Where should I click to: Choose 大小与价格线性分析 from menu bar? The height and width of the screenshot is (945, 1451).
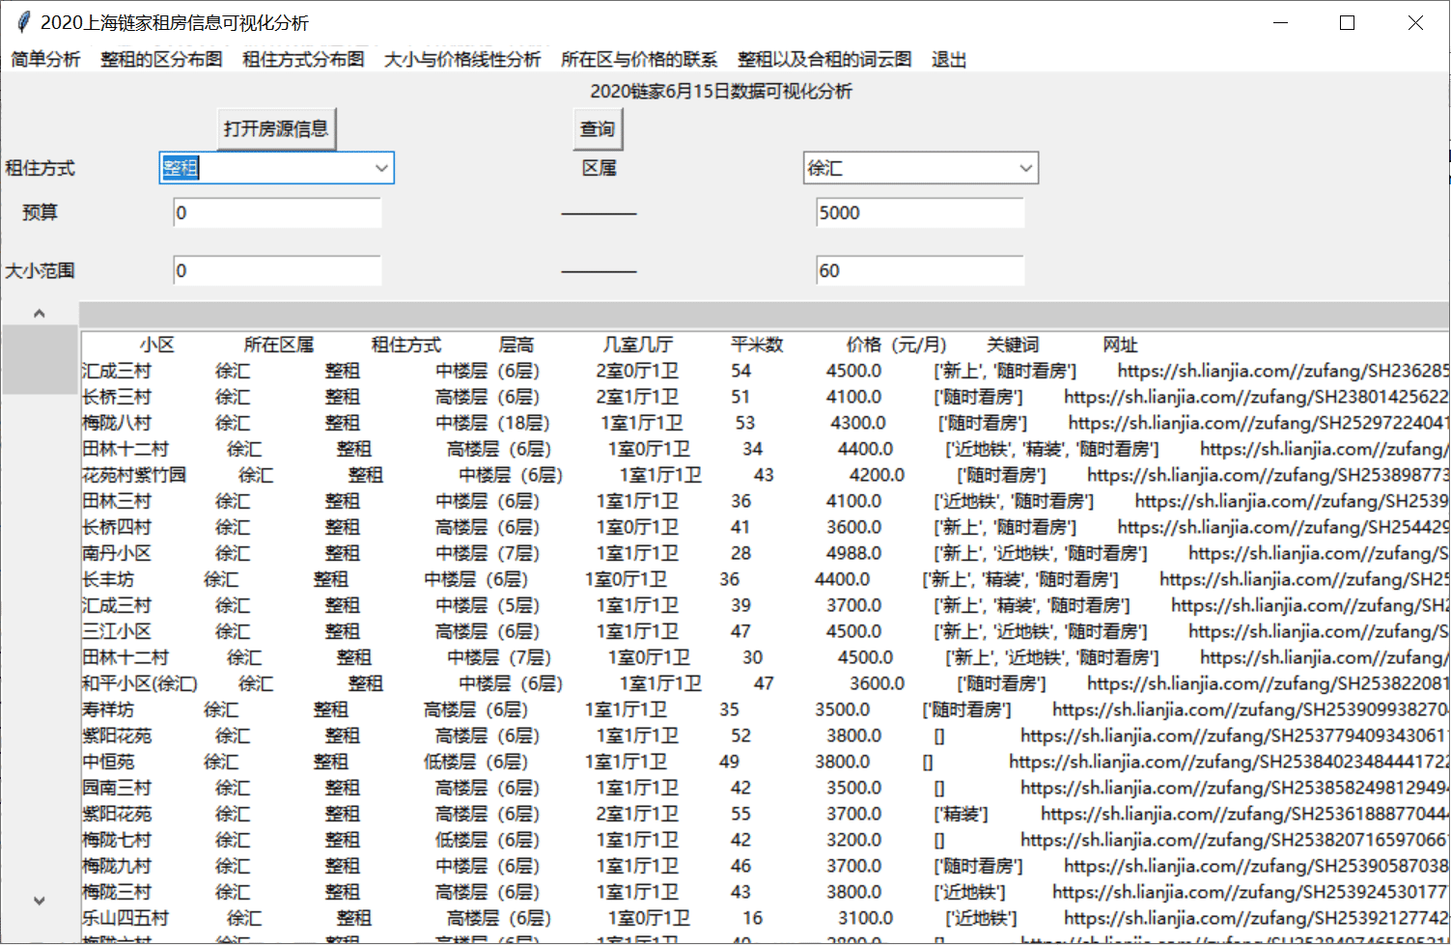[462, 59]
